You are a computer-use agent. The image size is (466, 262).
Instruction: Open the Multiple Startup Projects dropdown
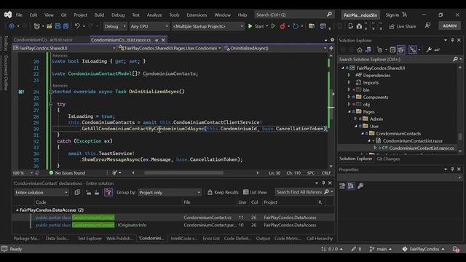click(x=208, y=26)
